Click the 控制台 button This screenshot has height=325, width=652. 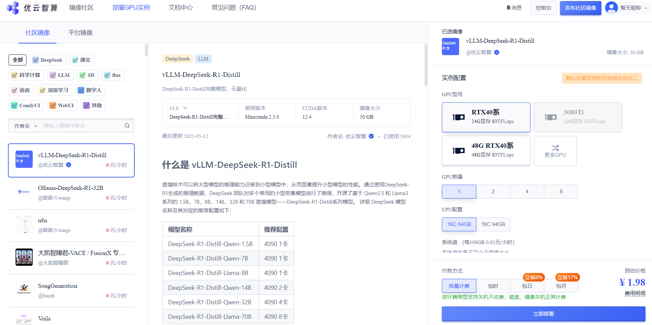(544, 8)
